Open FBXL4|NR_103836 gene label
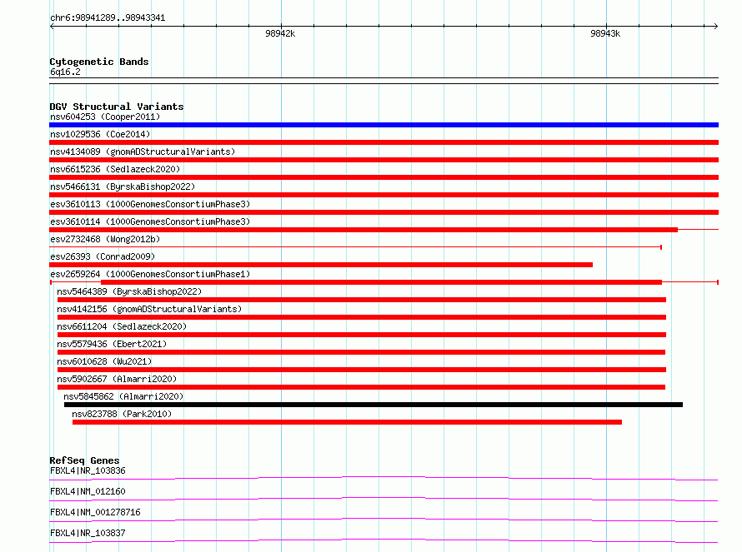The height and width of the screenshot is (552, 742). click(88, 470)
